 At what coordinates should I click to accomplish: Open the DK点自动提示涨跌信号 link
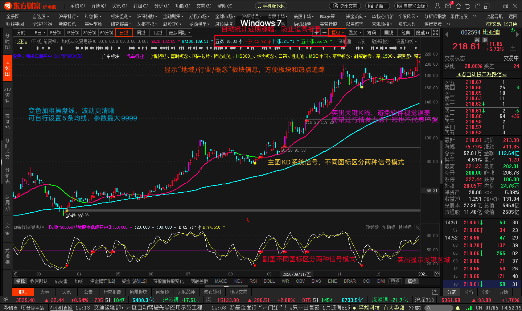click(x=481, y=74)
